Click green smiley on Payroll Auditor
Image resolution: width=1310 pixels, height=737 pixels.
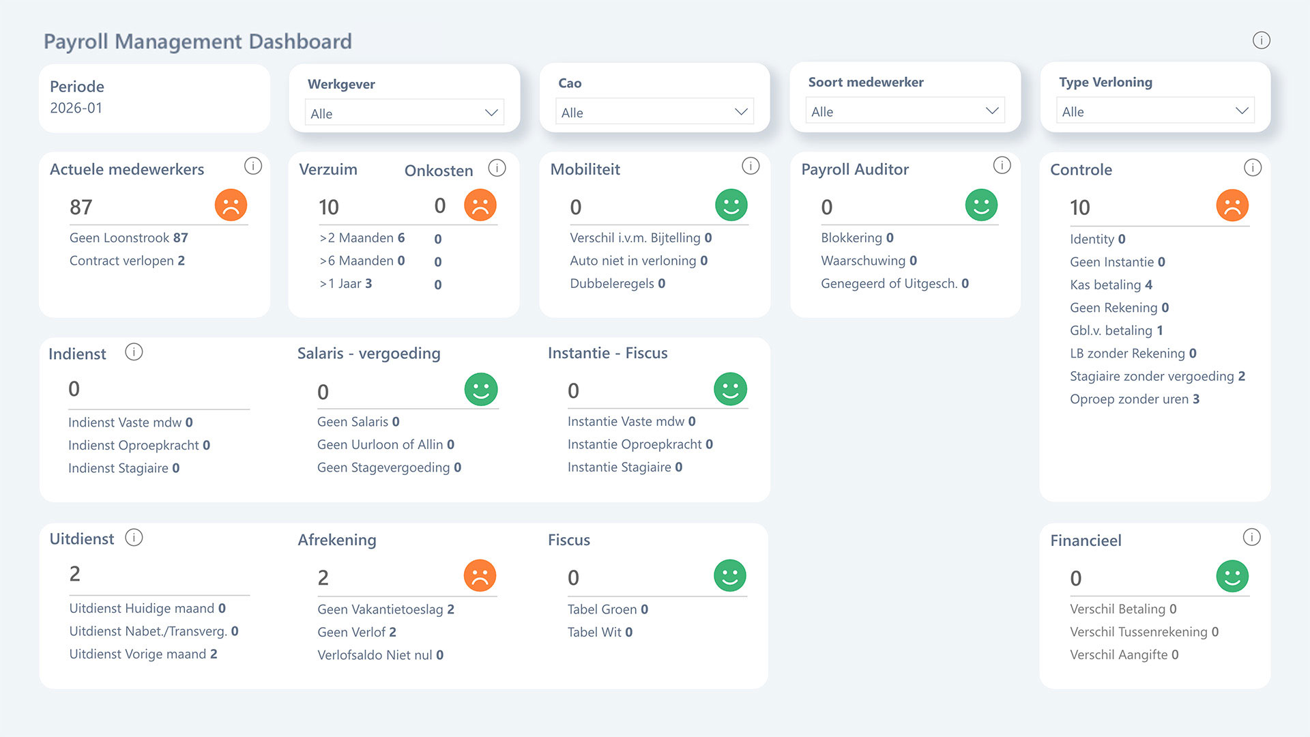point(981,205)
